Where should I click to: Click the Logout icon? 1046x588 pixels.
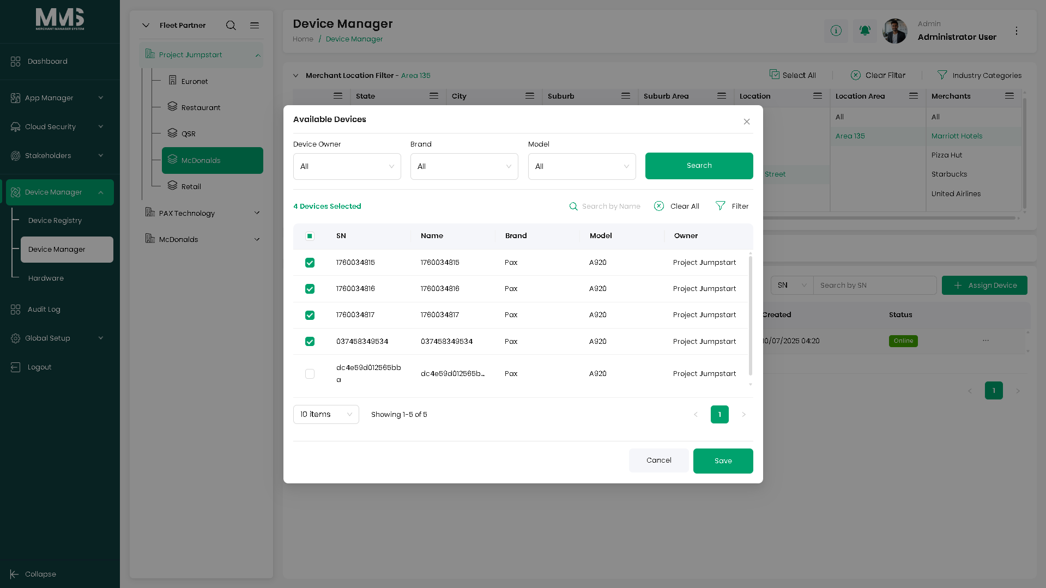[x=15, y=367]
